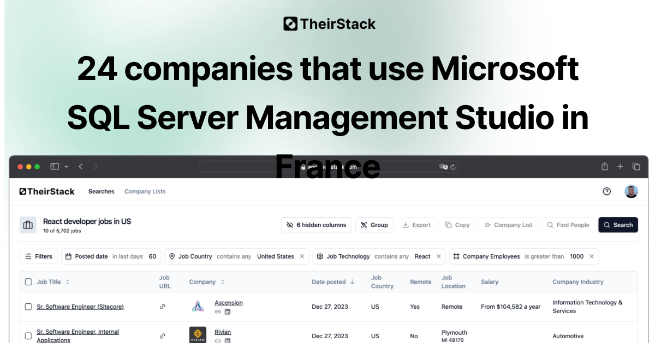Open the user avatar menu

click(x=631, y=192)
